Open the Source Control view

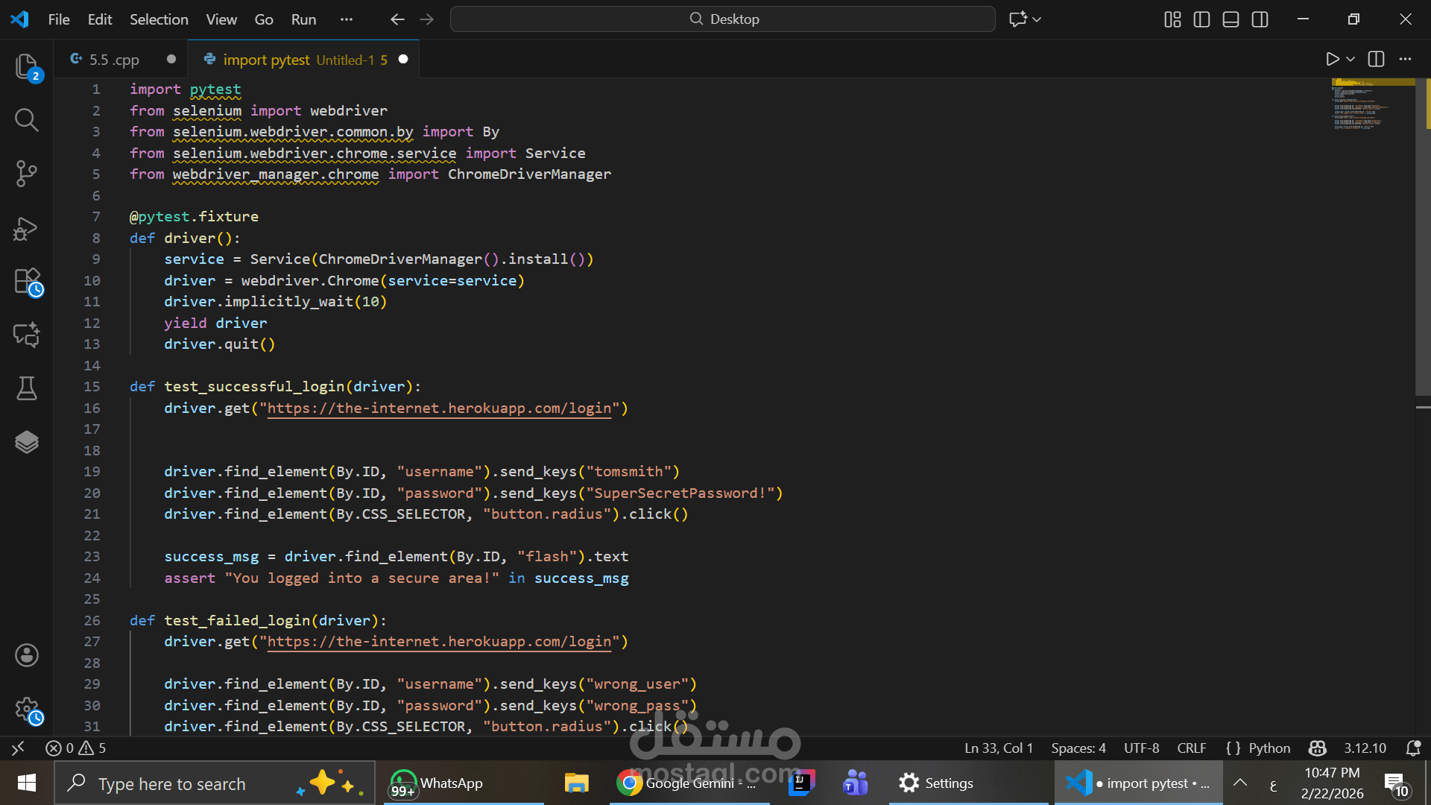point(27,174)
